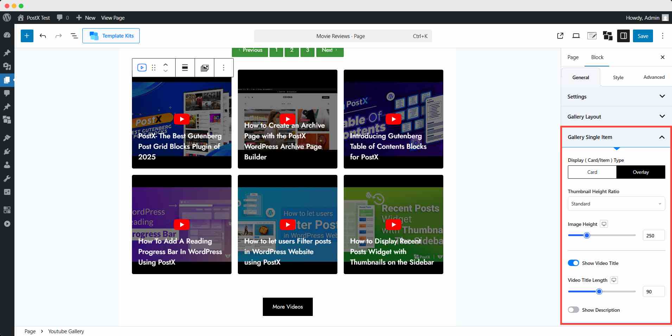Click the Save button
The height and width of the screenshot is (336, 672).
(x=642, y=36)
